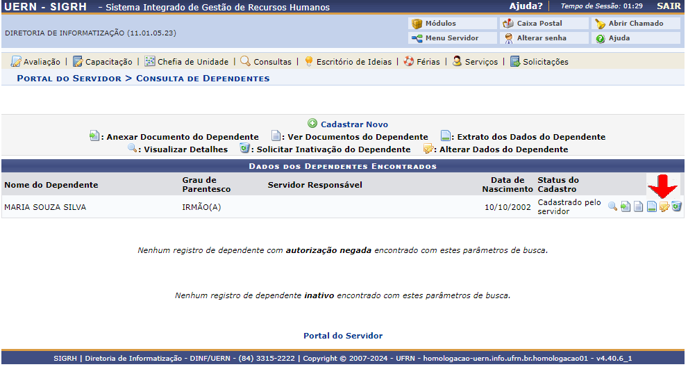Screen dimensions: 688x367
Task: Click the SAIR logout link
Action: click(669, 6)
